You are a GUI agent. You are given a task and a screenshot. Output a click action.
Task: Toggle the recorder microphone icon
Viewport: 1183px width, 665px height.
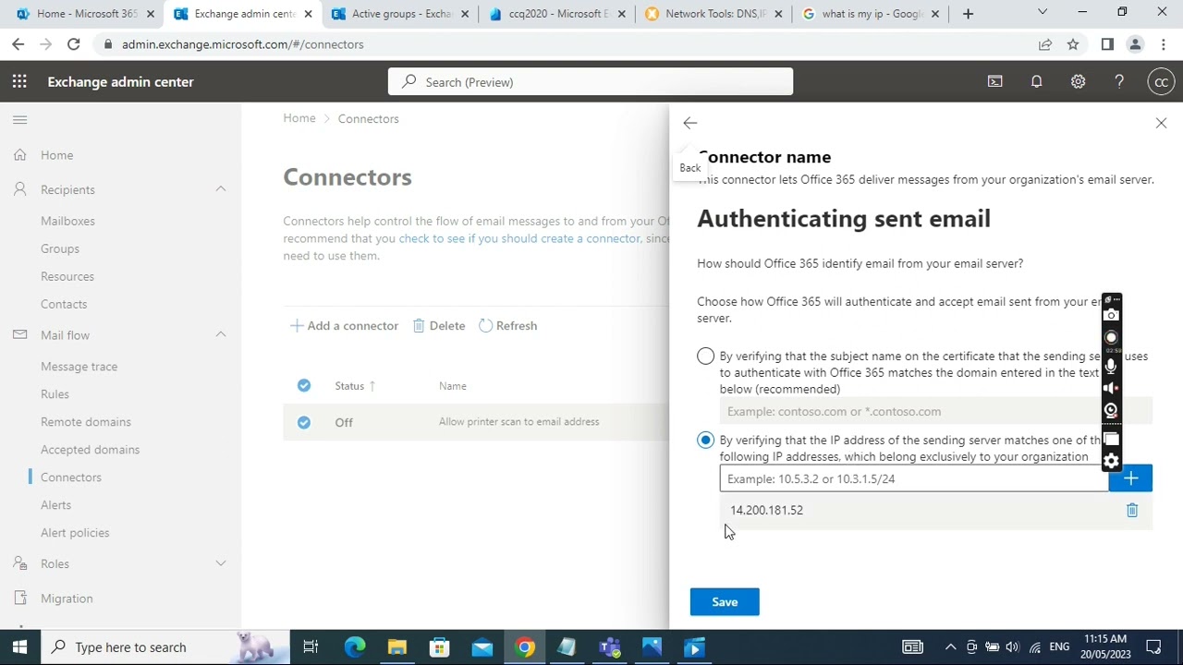tap(1112, 366)
